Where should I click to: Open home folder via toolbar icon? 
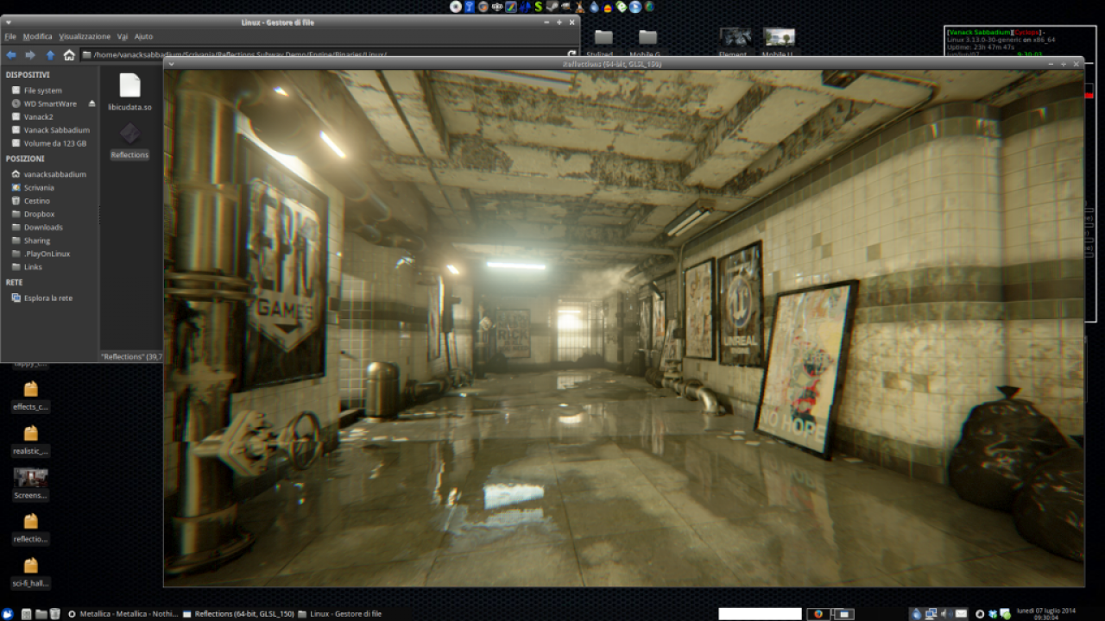pos(69,54)
